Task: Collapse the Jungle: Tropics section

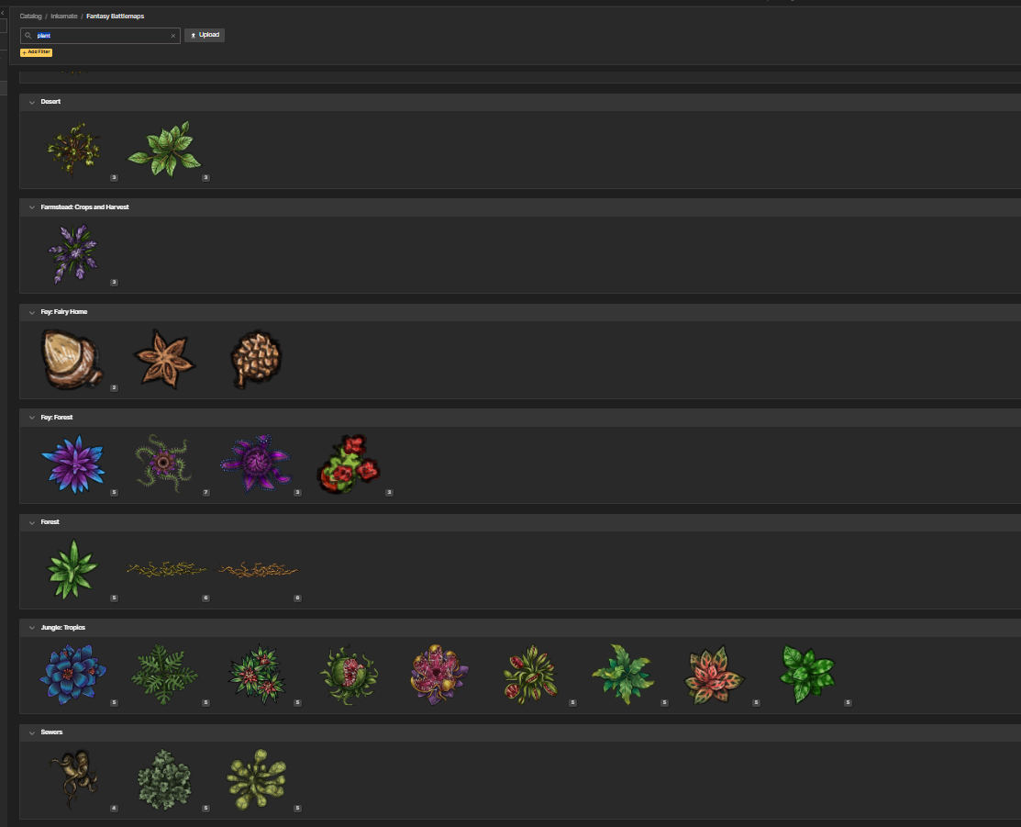Action: (x=32, y=628)
